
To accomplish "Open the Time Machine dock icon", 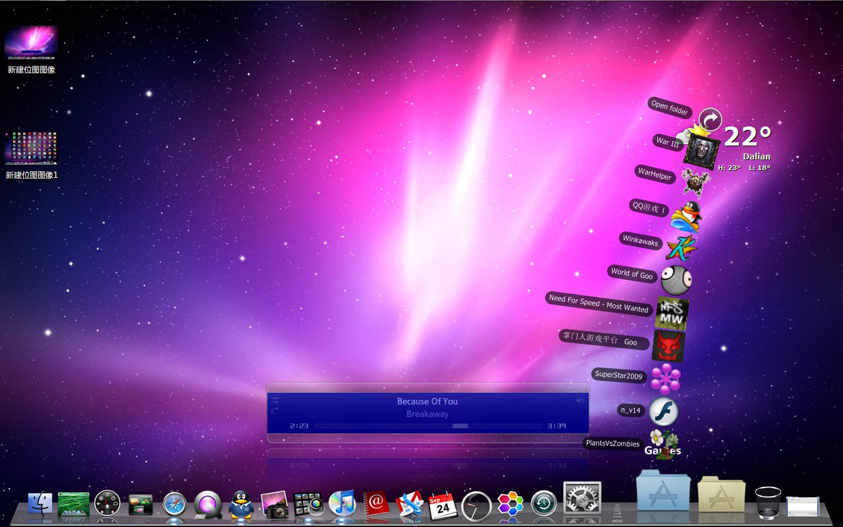I will [x=544, y=504].
